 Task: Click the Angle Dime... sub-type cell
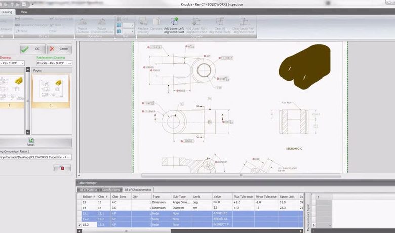(x=182, y=202)
